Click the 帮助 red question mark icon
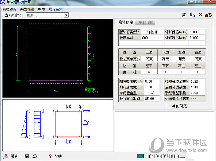 pyautogui.click(x=50, y=156)
